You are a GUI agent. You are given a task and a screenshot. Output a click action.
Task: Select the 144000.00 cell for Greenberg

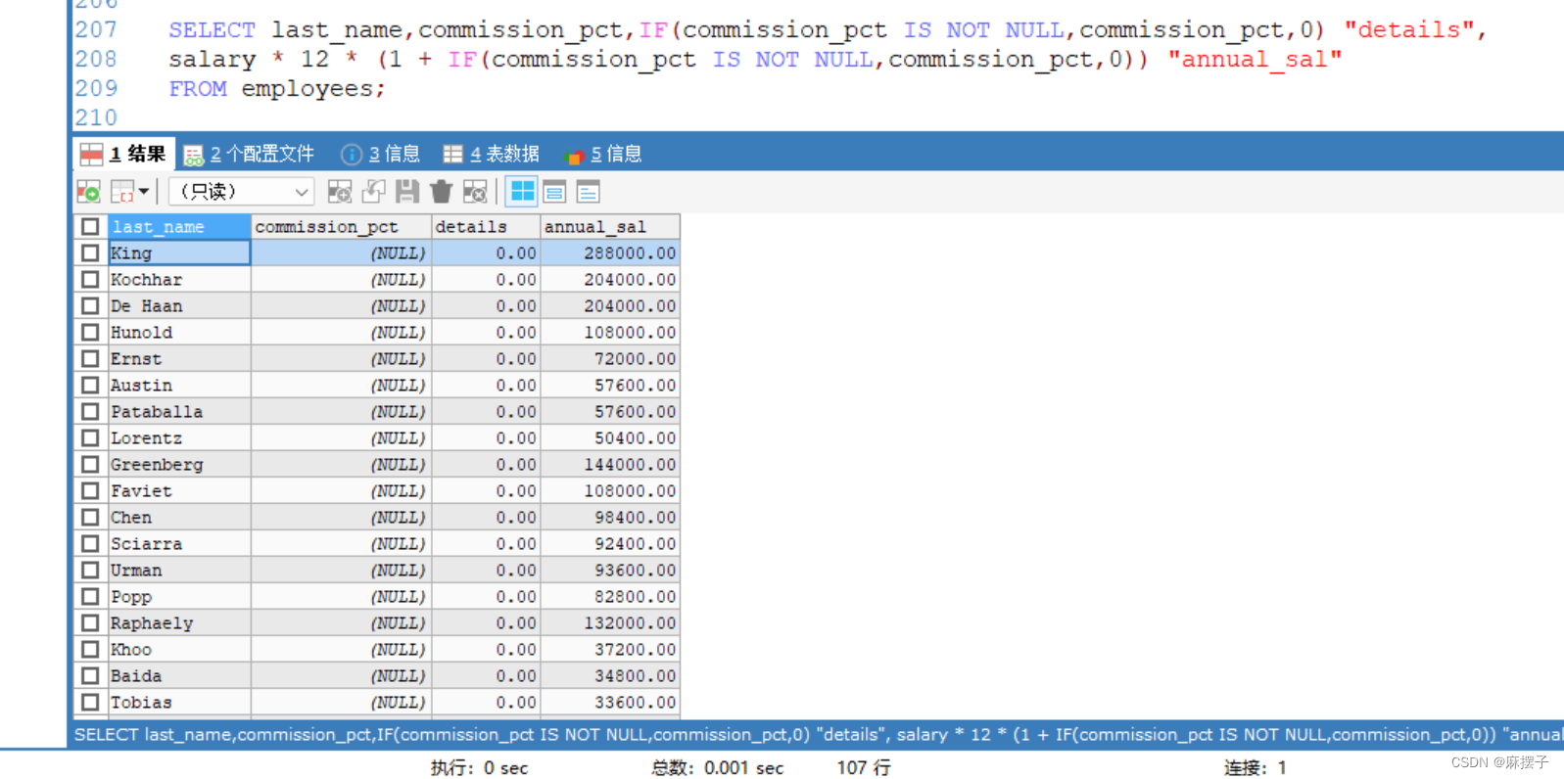(x=610, y=464)
